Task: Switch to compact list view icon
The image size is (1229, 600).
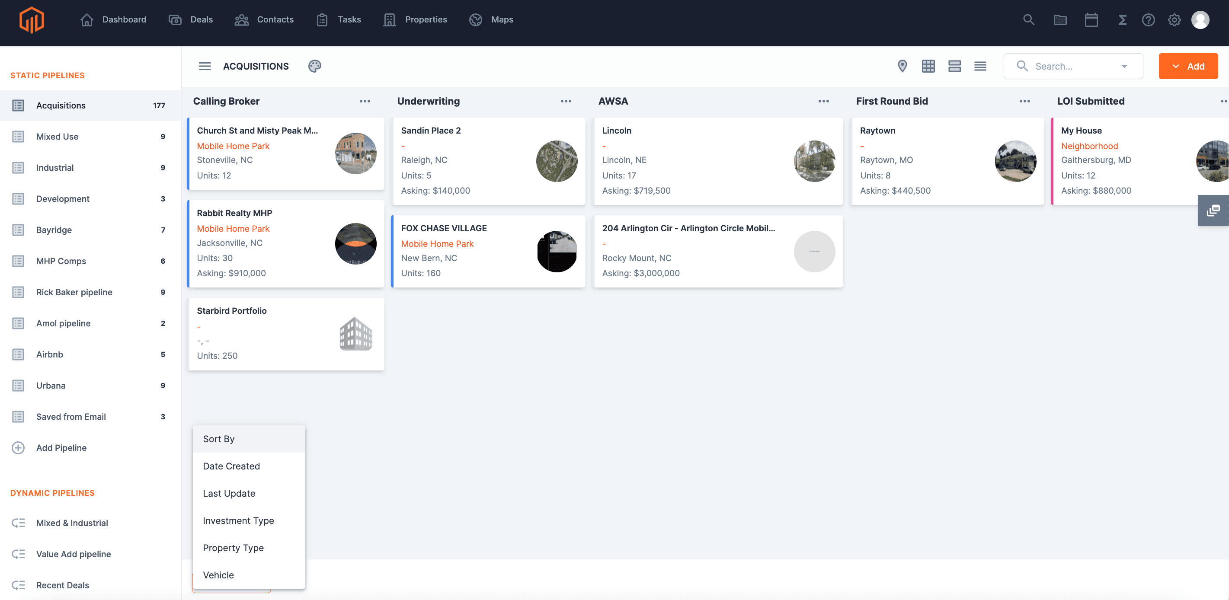Action: 980,66
